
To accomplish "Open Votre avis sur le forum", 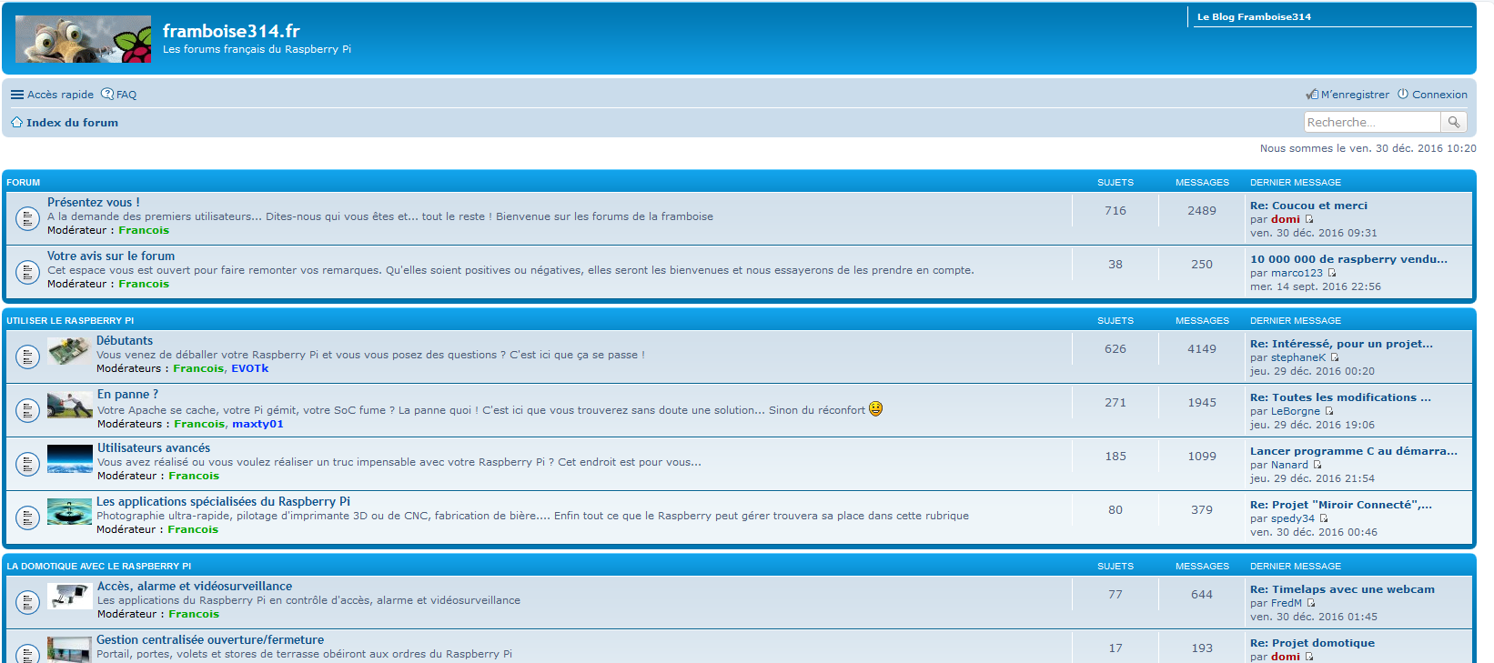I will tap(111, 256).
